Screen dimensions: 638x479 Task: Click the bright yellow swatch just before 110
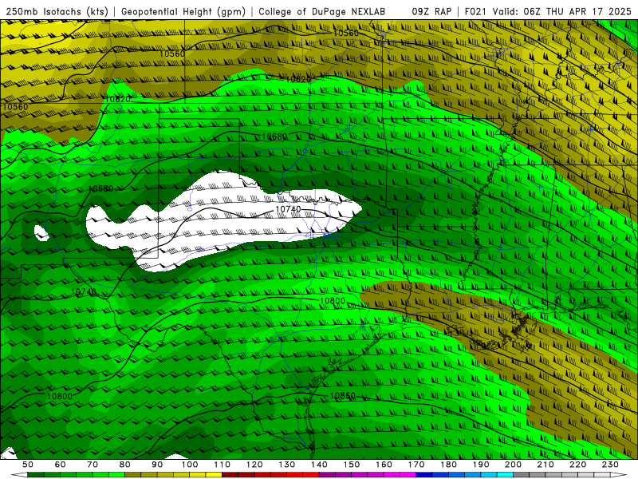[x=214, y=475]
